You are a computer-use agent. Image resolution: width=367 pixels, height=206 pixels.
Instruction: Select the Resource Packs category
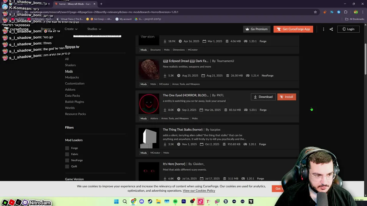coord(75,114)
